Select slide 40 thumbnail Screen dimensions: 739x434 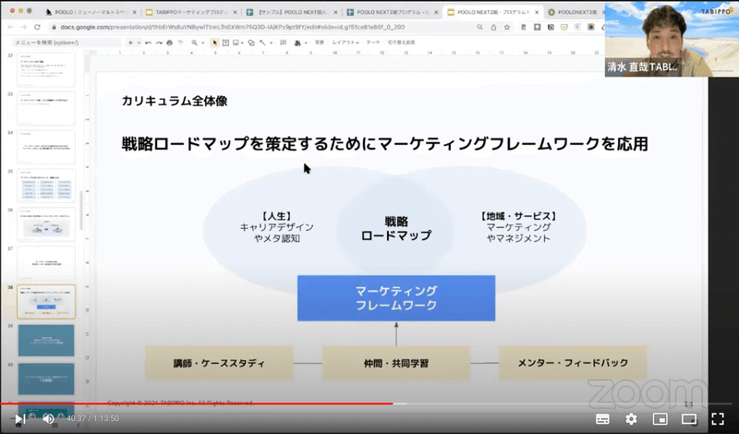click(x=46, y=379)
